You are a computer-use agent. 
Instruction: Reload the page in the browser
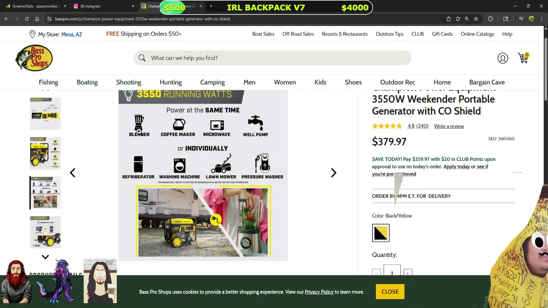coord(27,19)
